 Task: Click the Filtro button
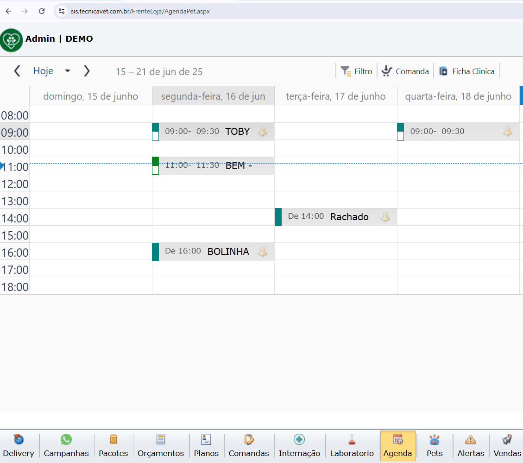[x=357, y=71]
